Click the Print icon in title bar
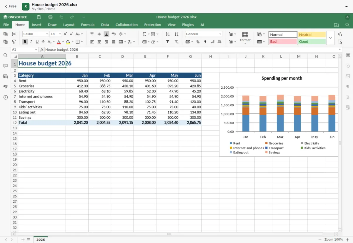Viewport: 353px width, 243px height. [x=50, y=17]
